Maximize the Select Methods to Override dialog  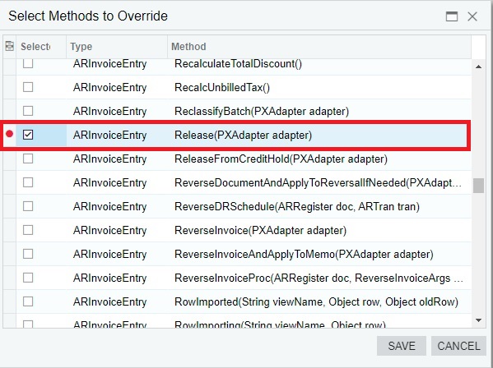coord(452,16)
